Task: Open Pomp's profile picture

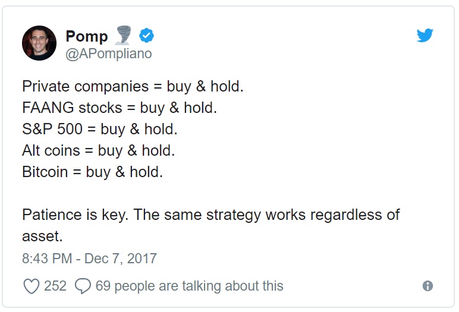Action: pos(39,43)
